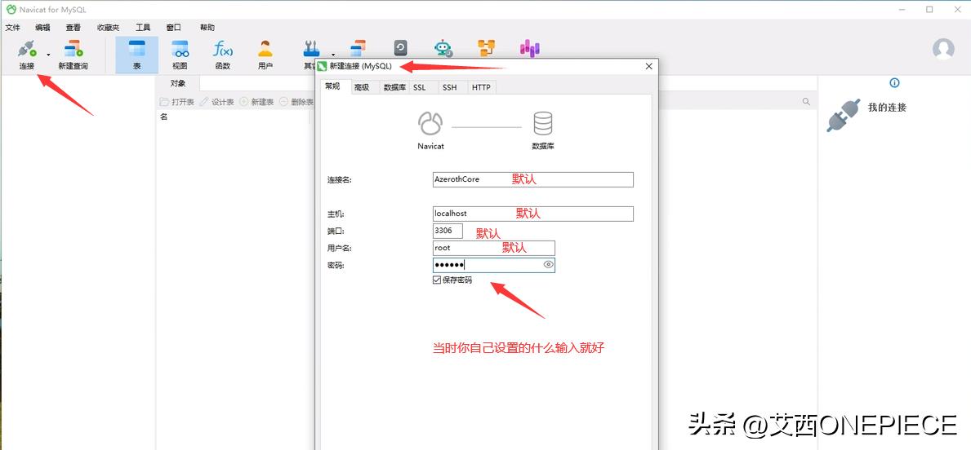
Task: Close the 新建连接 dialog
Action: [648, 66]
